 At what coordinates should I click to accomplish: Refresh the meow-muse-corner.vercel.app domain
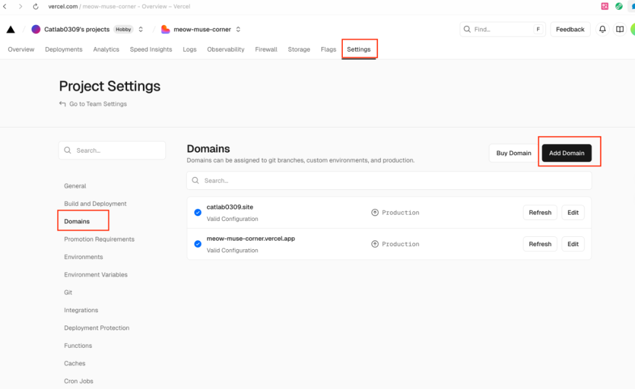click(540, 244)
